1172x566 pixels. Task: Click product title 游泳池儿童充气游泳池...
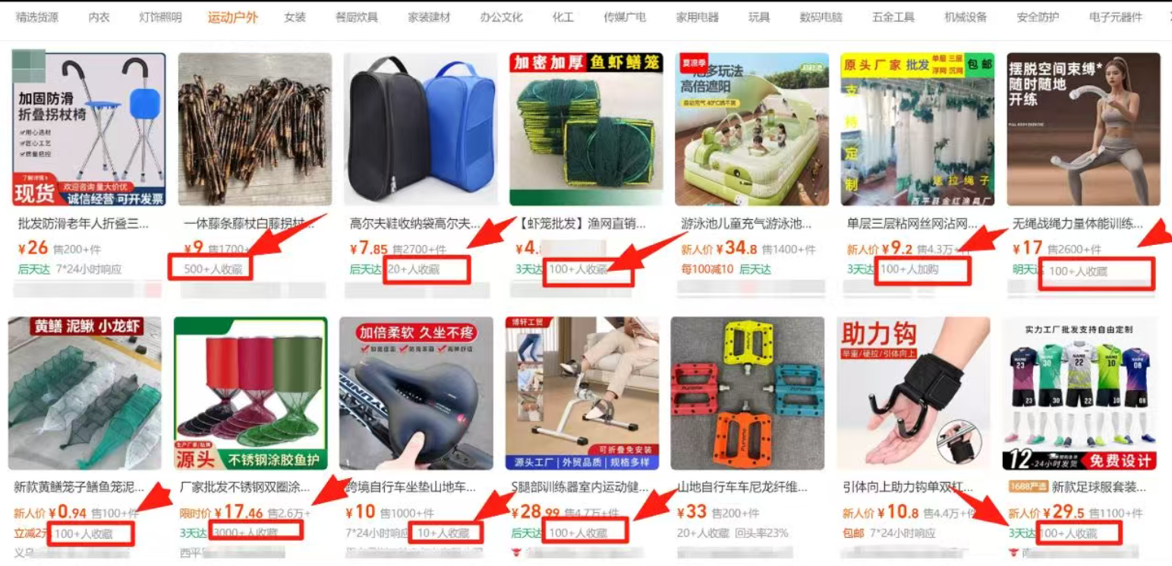point(746,224)
